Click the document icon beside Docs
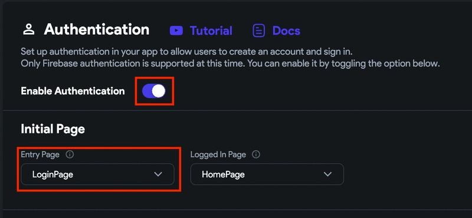The height and width of the screenshot is (218, 472). pos(258,31)
